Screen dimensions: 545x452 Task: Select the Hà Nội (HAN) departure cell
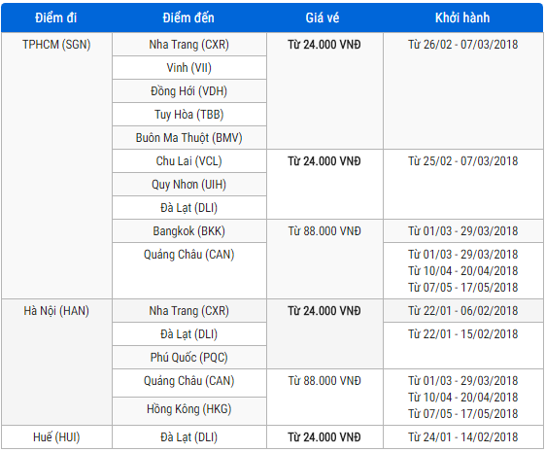pos(56,311)
